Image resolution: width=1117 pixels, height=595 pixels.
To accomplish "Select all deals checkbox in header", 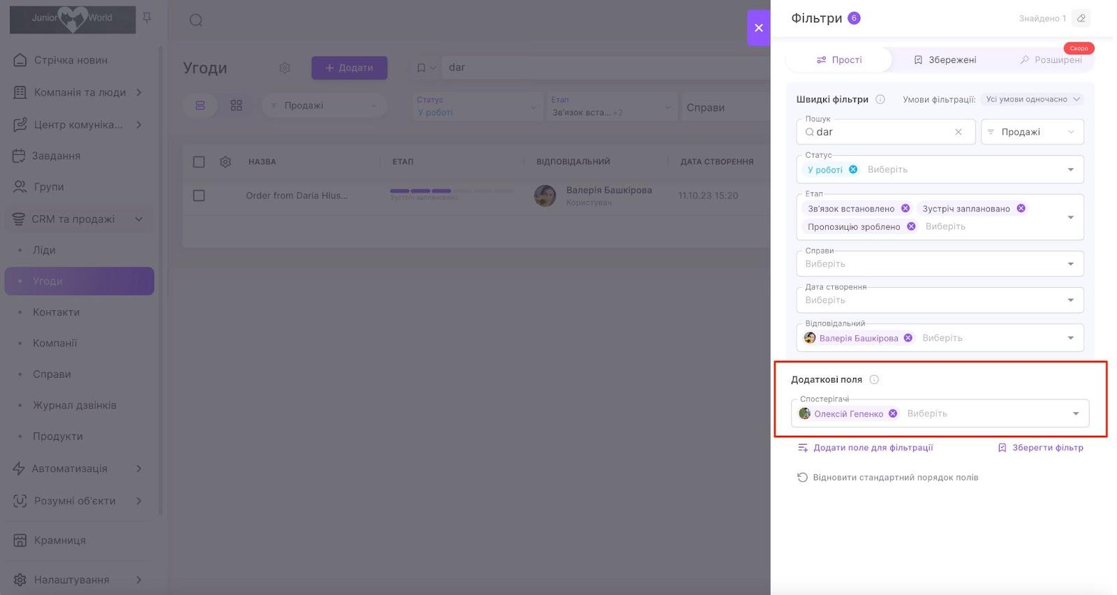I will coord(199,162).
